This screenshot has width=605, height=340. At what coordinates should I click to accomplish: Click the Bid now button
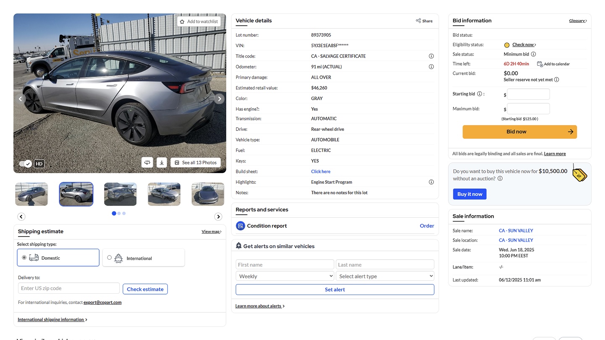click(519, 132)
